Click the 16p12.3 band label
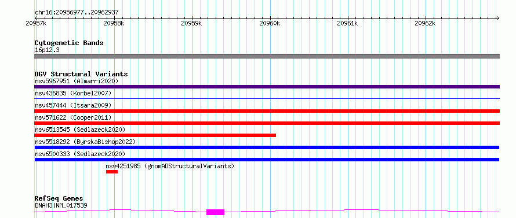 point(47,50)
